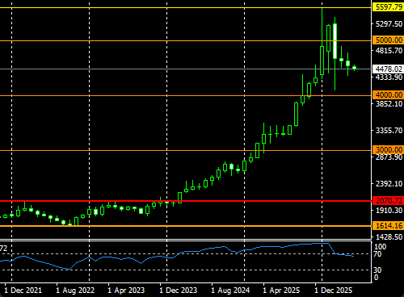Click the RSI overbought level 70 label

[x=377, y=254]
